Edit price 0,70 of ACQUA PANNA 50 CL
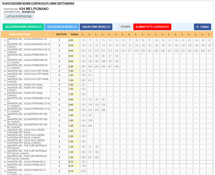215x175 pixels. pos(74,162)
